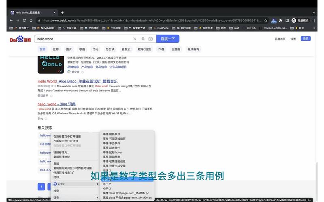Click the browser forward arrow

[x=18, y=21]
